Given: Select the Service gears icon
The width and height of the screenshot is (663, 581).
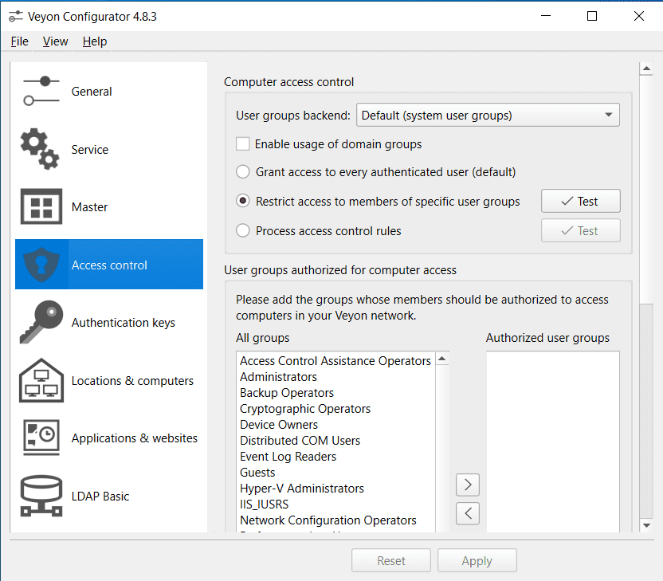Looking at the screenshot, I should coord(41,149).
